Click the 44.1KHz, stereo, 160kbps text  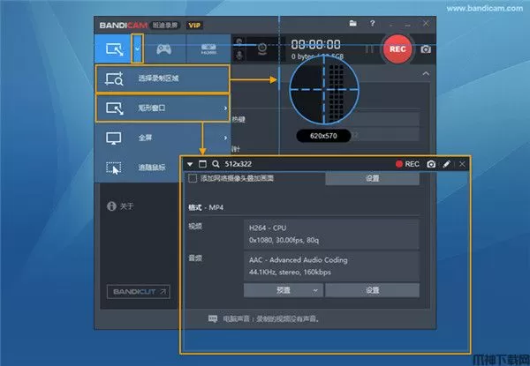(x=290, y=273)
